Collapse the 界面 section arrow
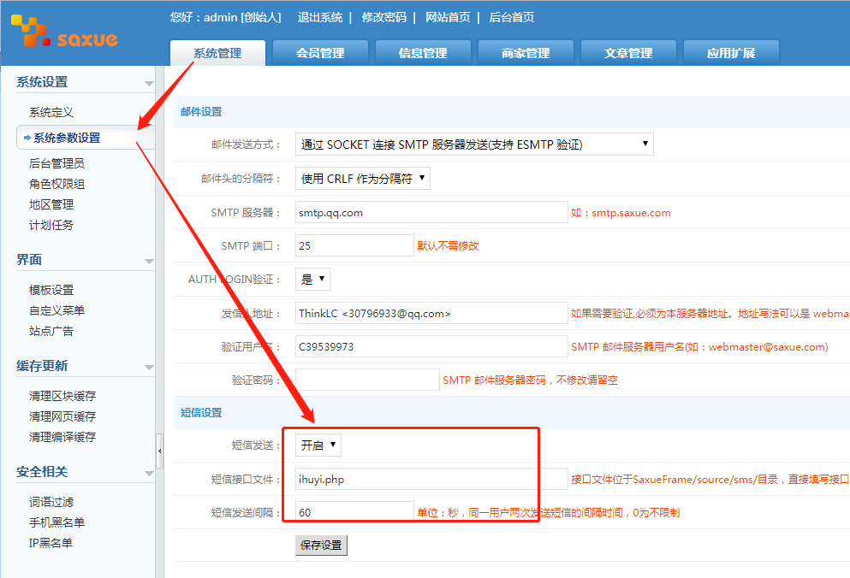 [149, 261]
